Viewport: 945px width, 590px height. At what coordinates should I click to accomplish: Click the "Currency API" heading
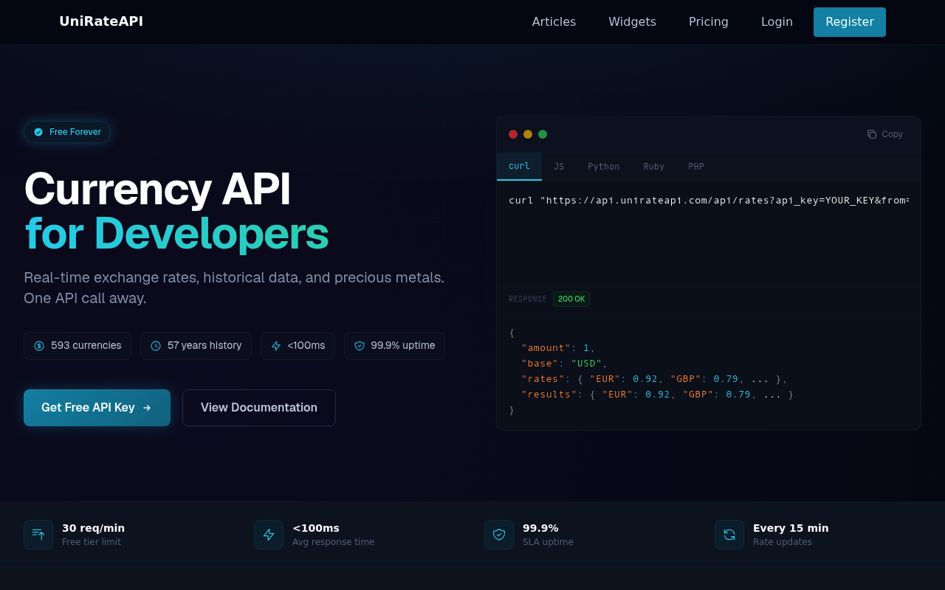click(x=157, y=189)
